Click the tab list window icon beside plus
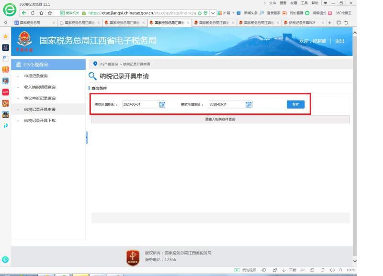The image size is (383, 276). click(339, 22)
